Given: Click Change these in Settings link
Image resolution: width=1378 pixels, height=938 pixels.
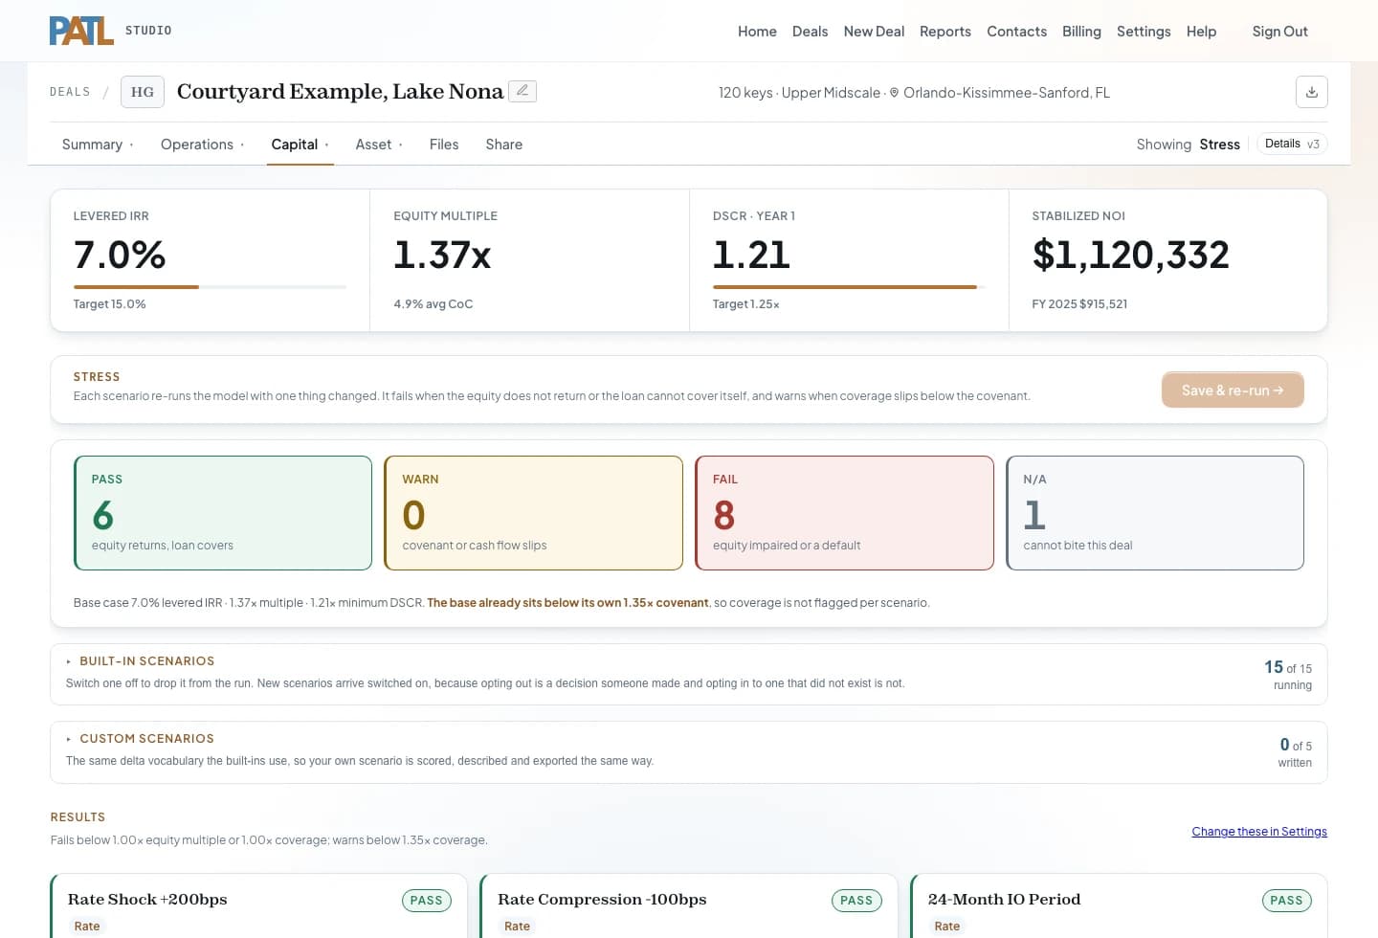Looking at the screenshot, I should tap(1259, 832).
